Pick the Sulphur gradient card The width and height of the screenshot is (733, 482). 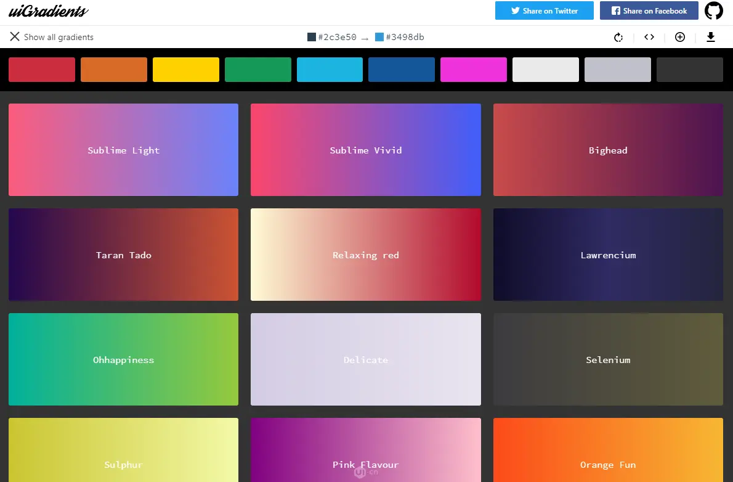click(x=123, y=450)
